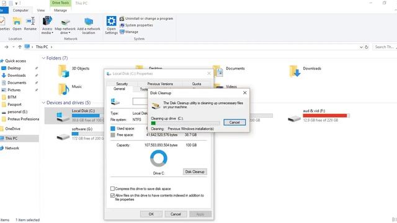Screen dimensions: 397x223
Task: Select the aud & vid (F:) drive
Action: click(319, 116)
